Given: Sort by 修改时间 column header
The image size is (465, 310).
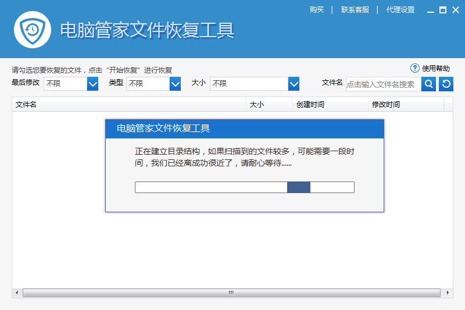Looking at the screenshot, I should [406, 105].
